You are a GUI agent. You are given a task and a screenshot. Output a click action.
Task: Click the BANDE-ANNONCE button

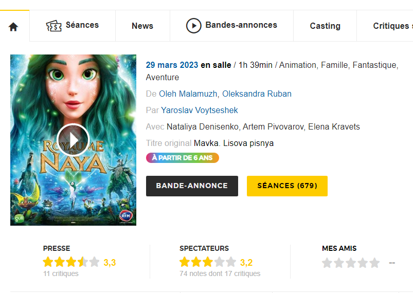192,186
